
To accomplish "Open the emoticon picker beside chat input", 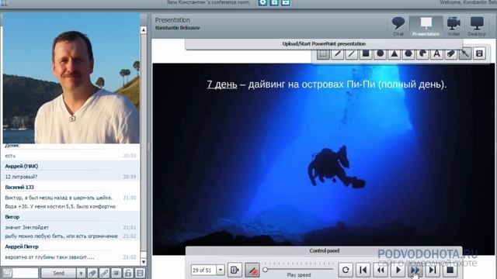I will [7, 273].
